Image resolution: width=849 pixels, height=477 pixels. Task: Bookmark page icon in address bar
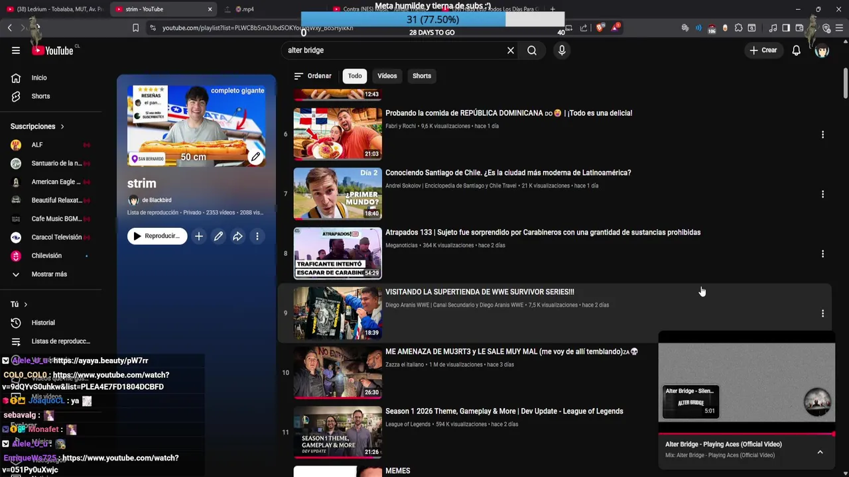coord(135,28)
